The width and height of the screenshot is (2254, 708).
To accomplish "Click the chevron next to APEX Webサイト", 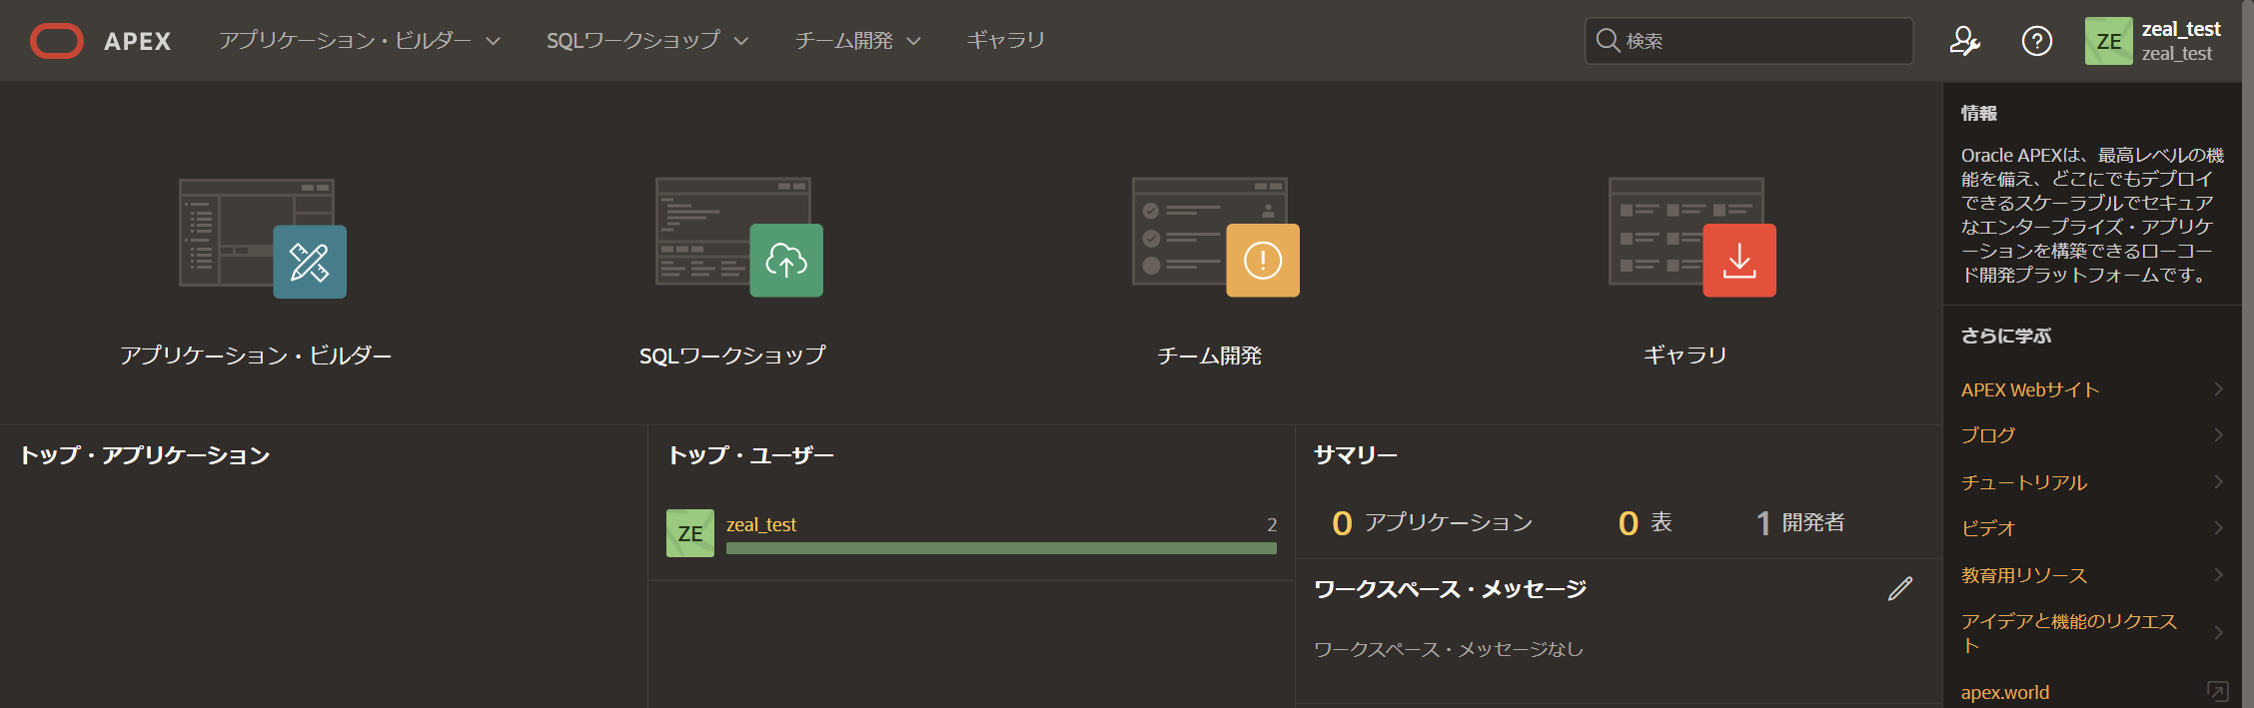I will (x=2218, y=389).
